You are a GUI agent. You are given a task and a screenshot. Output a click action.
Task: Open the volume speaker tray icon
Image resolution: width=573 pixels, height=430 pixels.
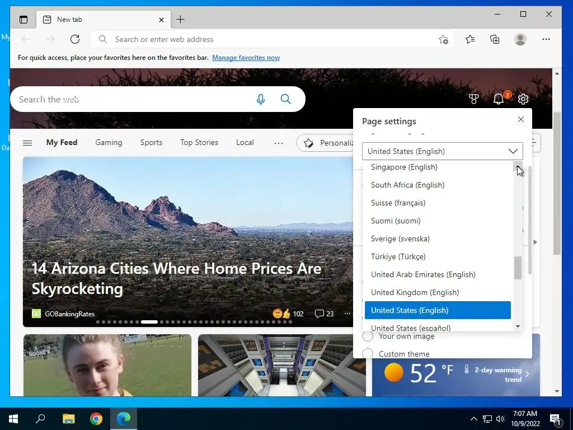coord(500,419)
